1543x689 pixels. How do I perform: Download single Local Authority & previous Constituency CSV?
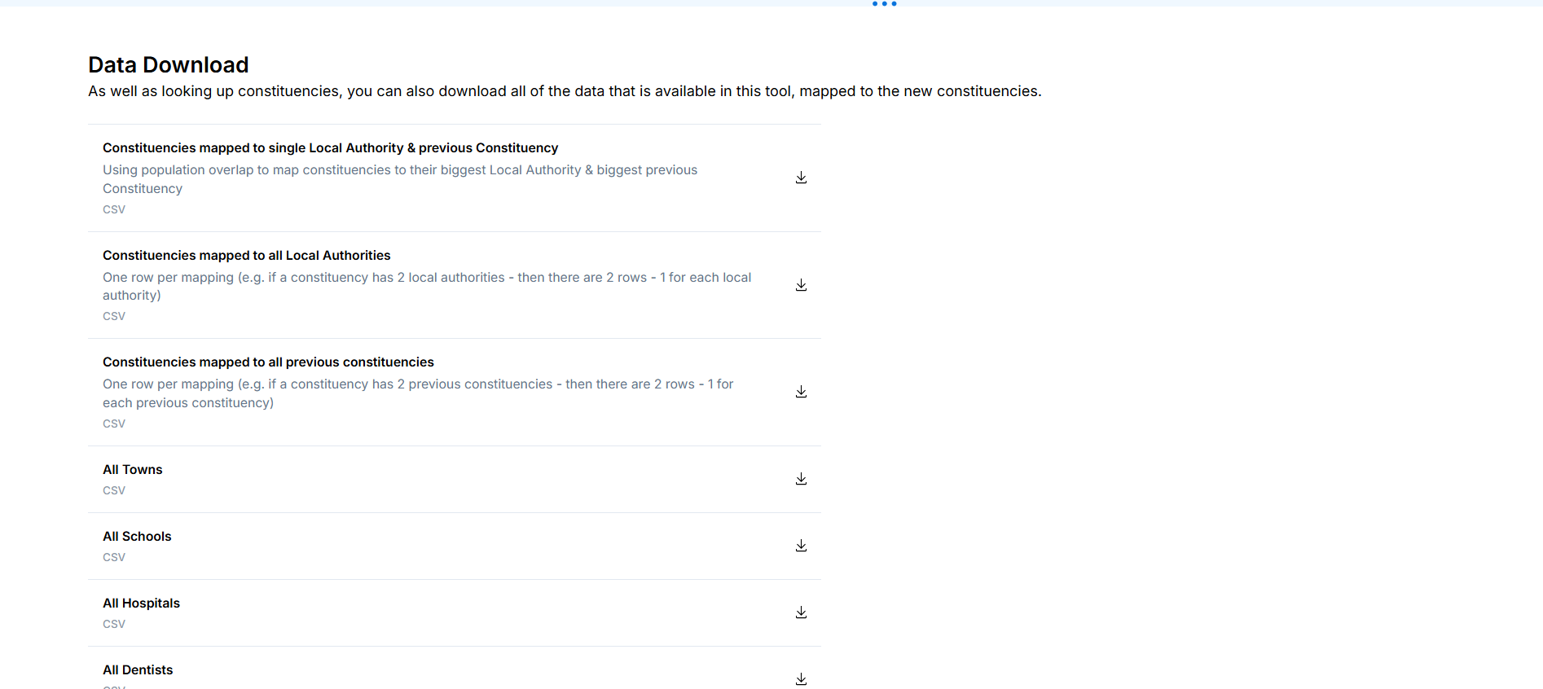pyautogui.click(x=801, y=178)
